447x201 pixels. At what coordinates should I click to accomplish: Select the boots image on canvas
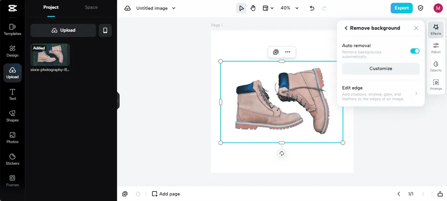pyautogui.click(x=282, y=102)
